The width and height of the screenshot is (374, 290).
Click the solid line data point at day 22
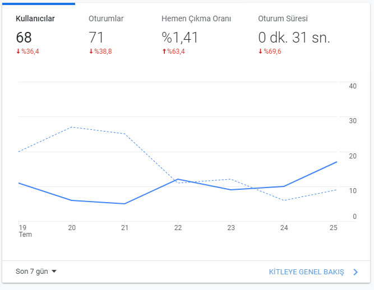pos(178,179)
